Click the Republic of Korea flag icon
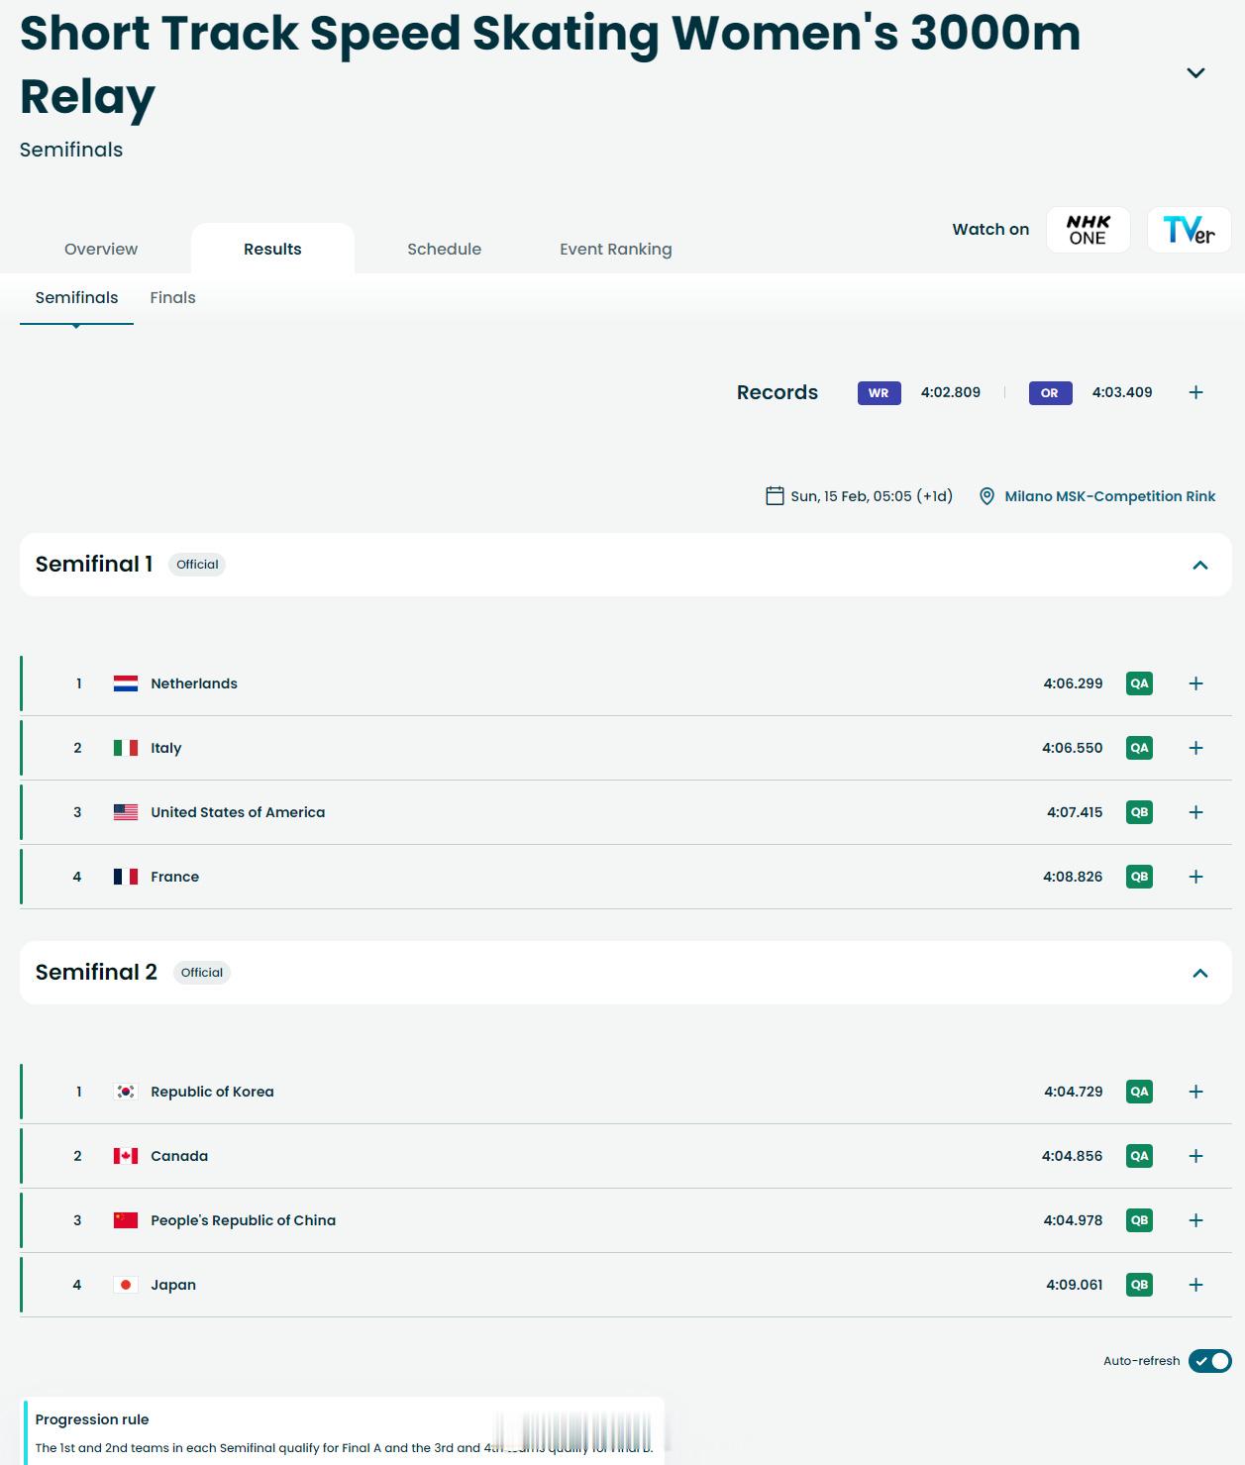This screenshot has width=1245, height=1465. pos(126,1092)
